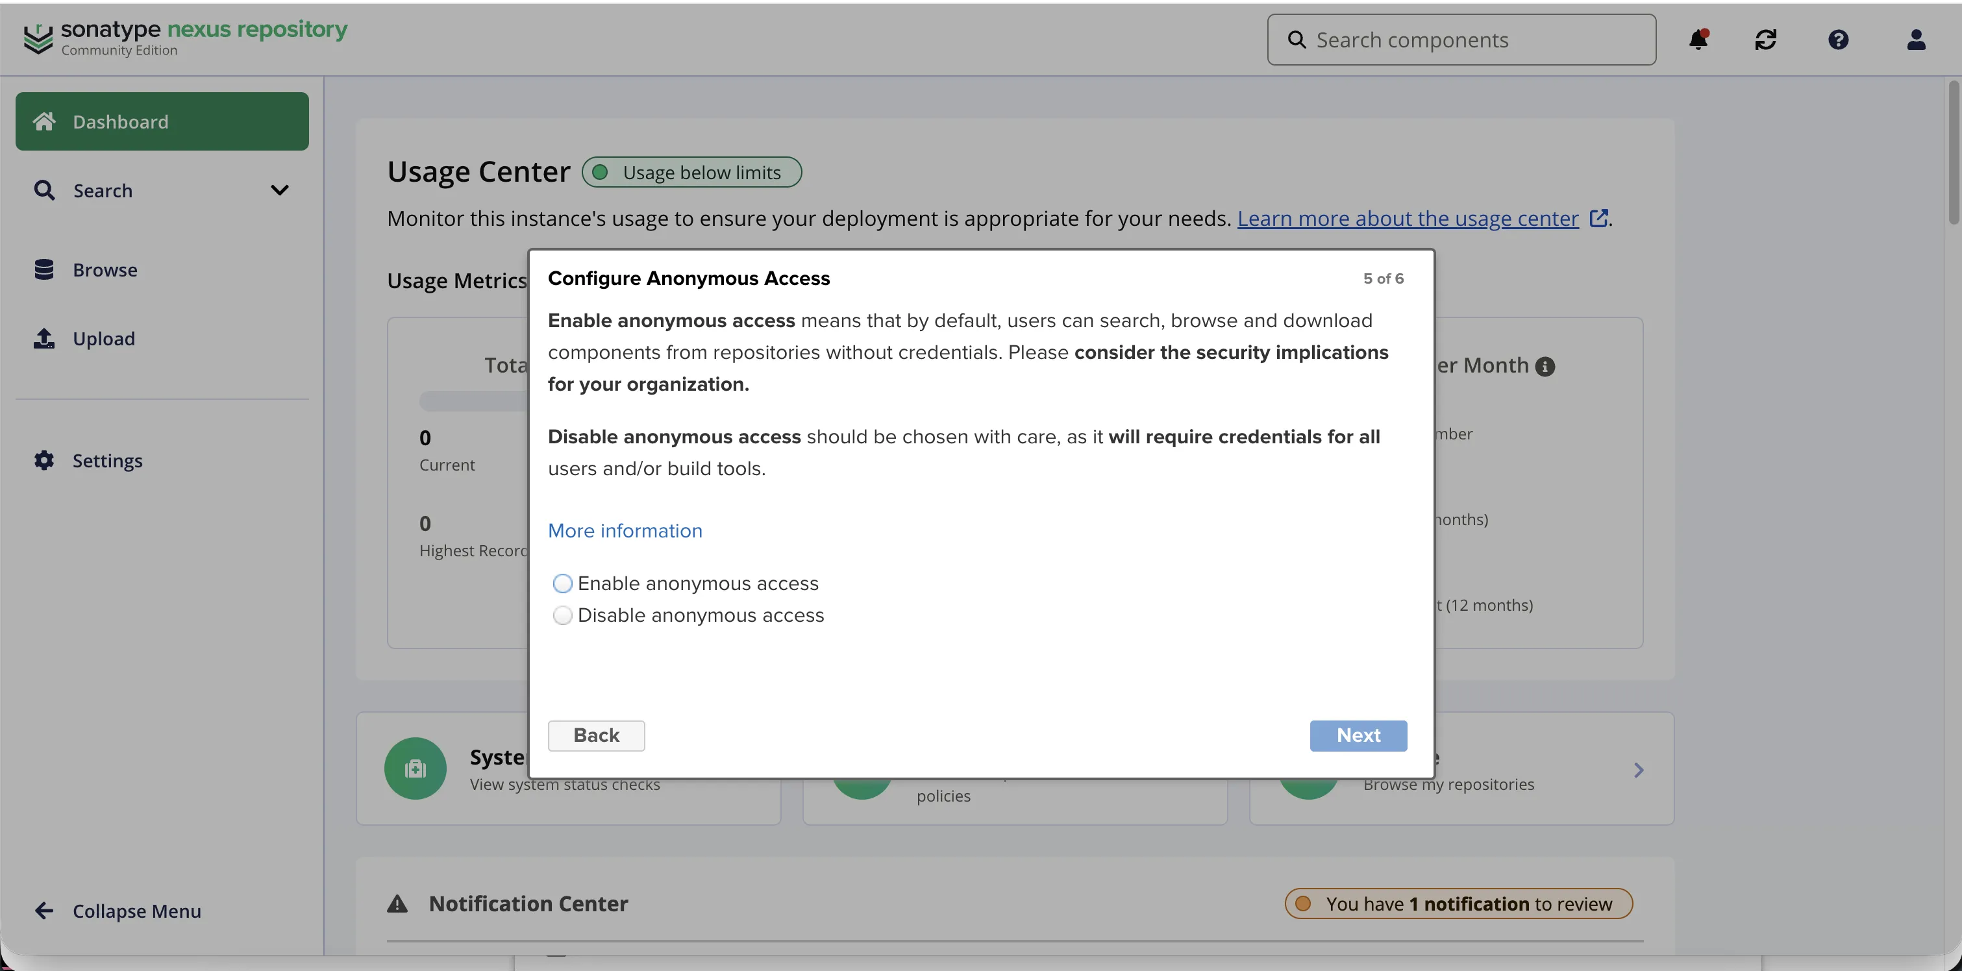Click the Settings gear icon
Viewport: 1962px width, 971px height.
coord(44,461)
